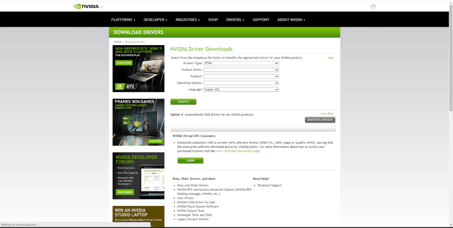This screenshot has width=453, height=228.
Task: Click Learn More on Frames Win Games ad
Action: [155, 141]
